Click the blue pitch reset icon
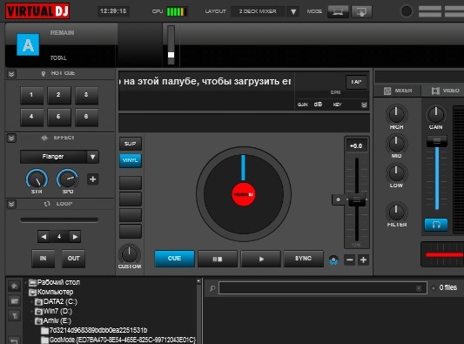This screenshot has height=344, width=464. pyautogui.click(x=333, y=260)
